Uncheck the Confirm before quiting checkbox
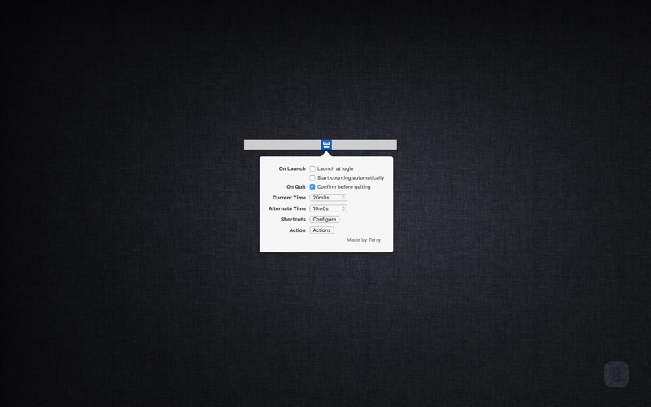 [x=312, y=187]
